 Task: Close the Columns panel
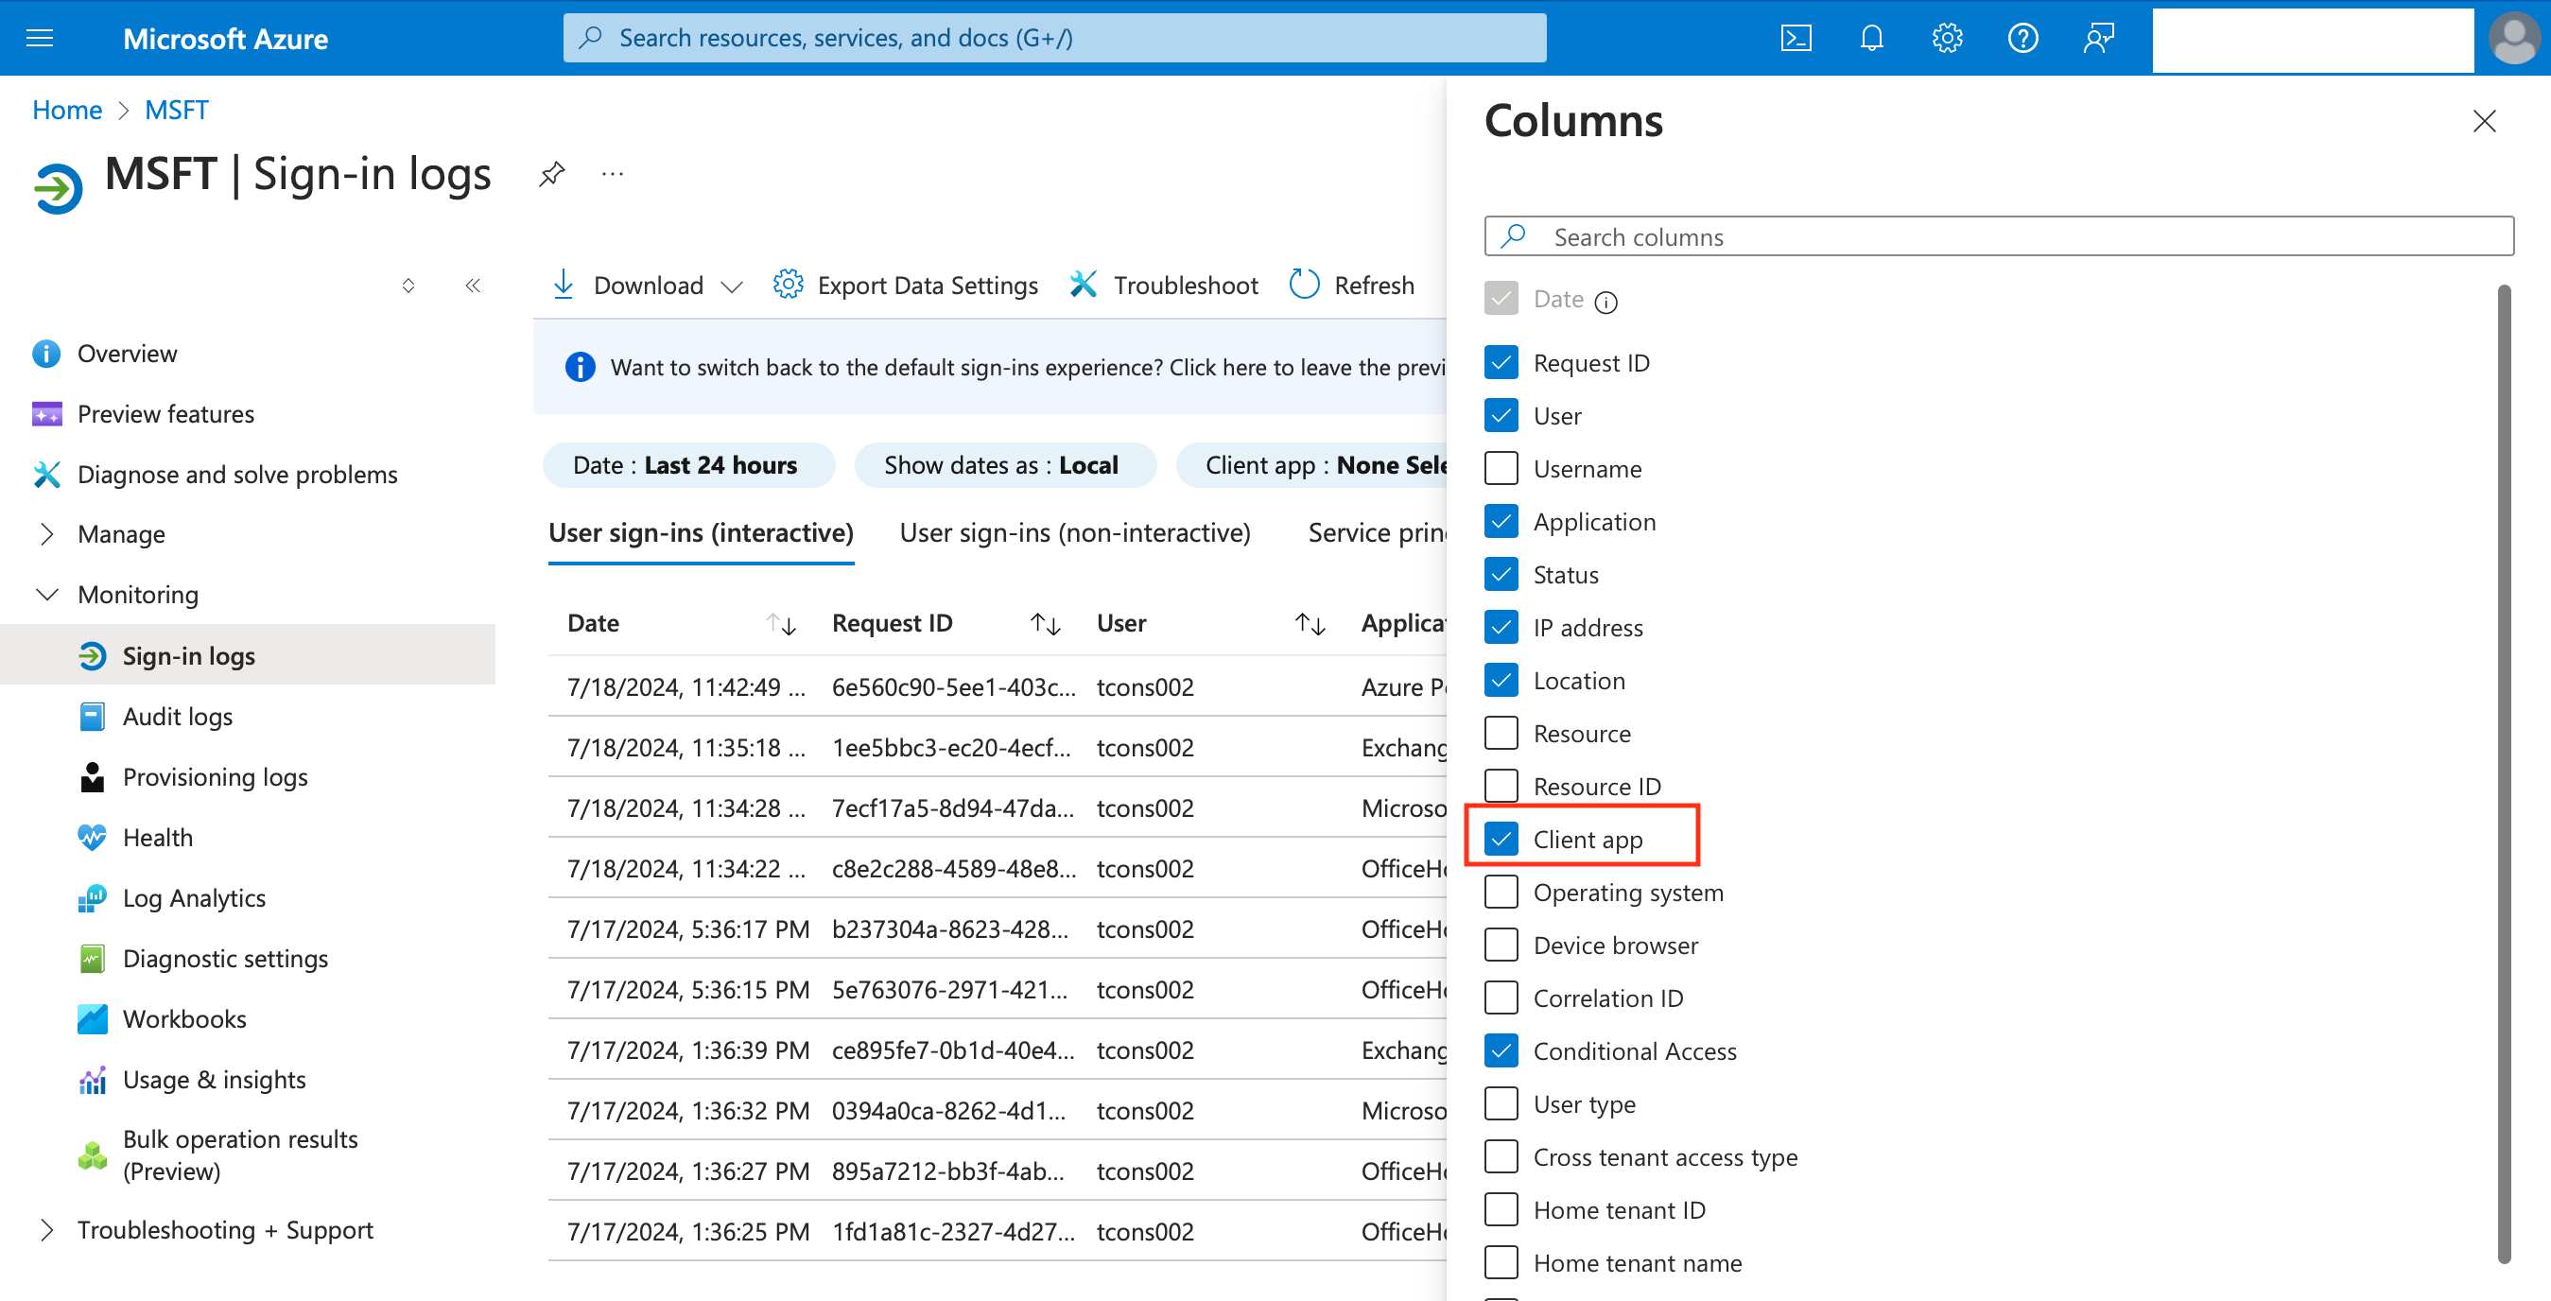click(2484, 122)
